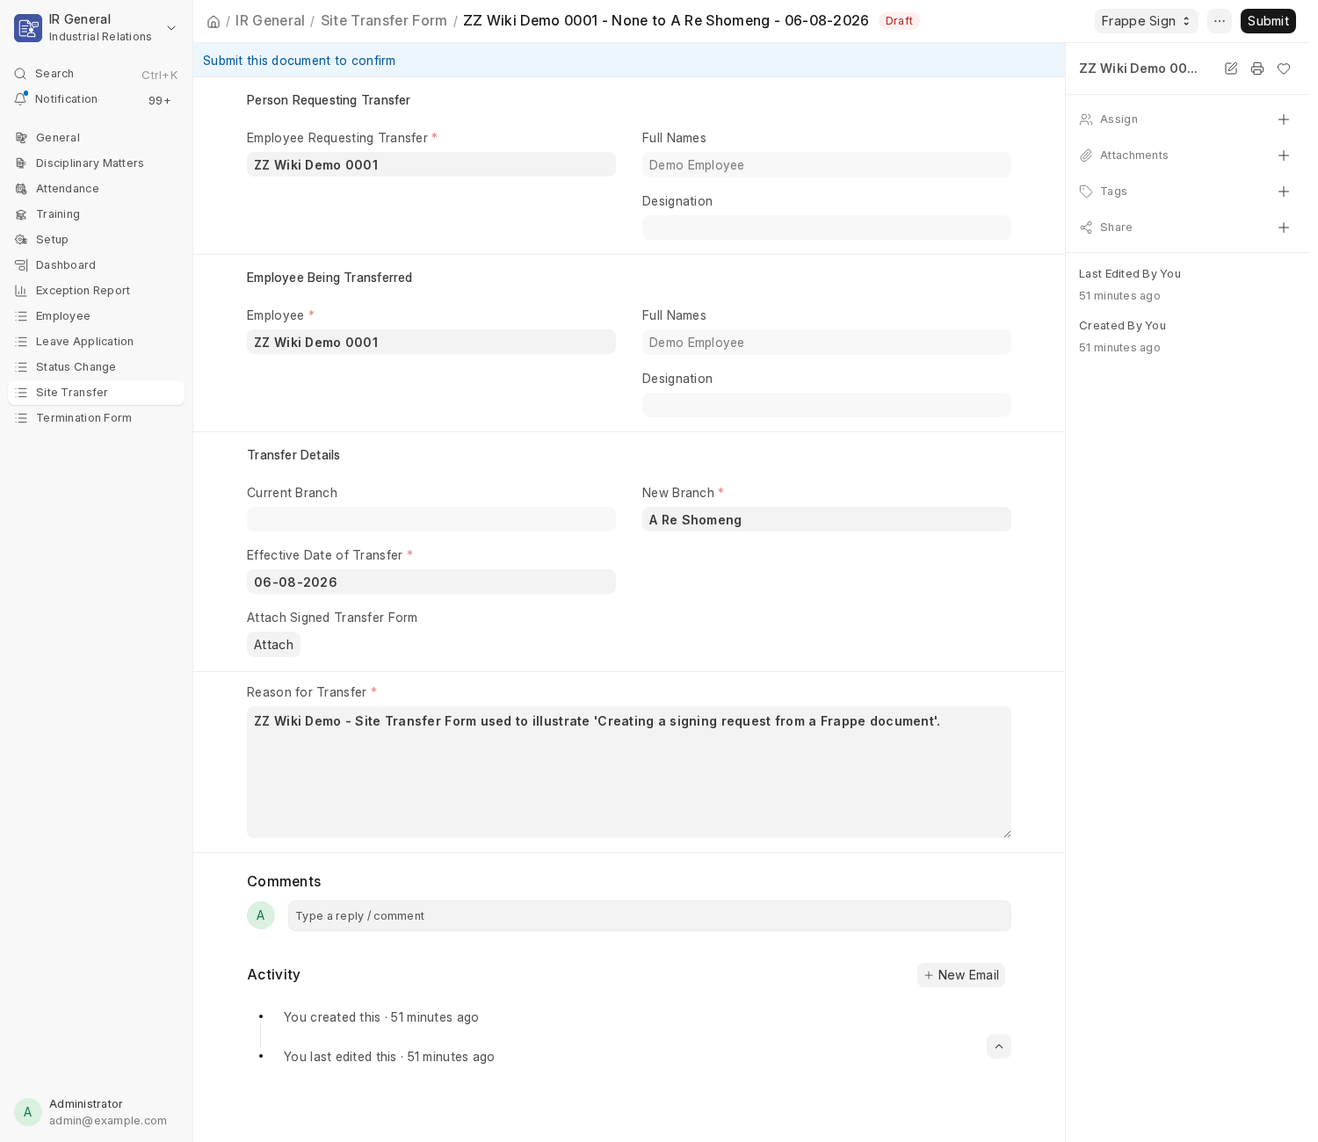Focus the Employee field under Being Transferred

431,343
